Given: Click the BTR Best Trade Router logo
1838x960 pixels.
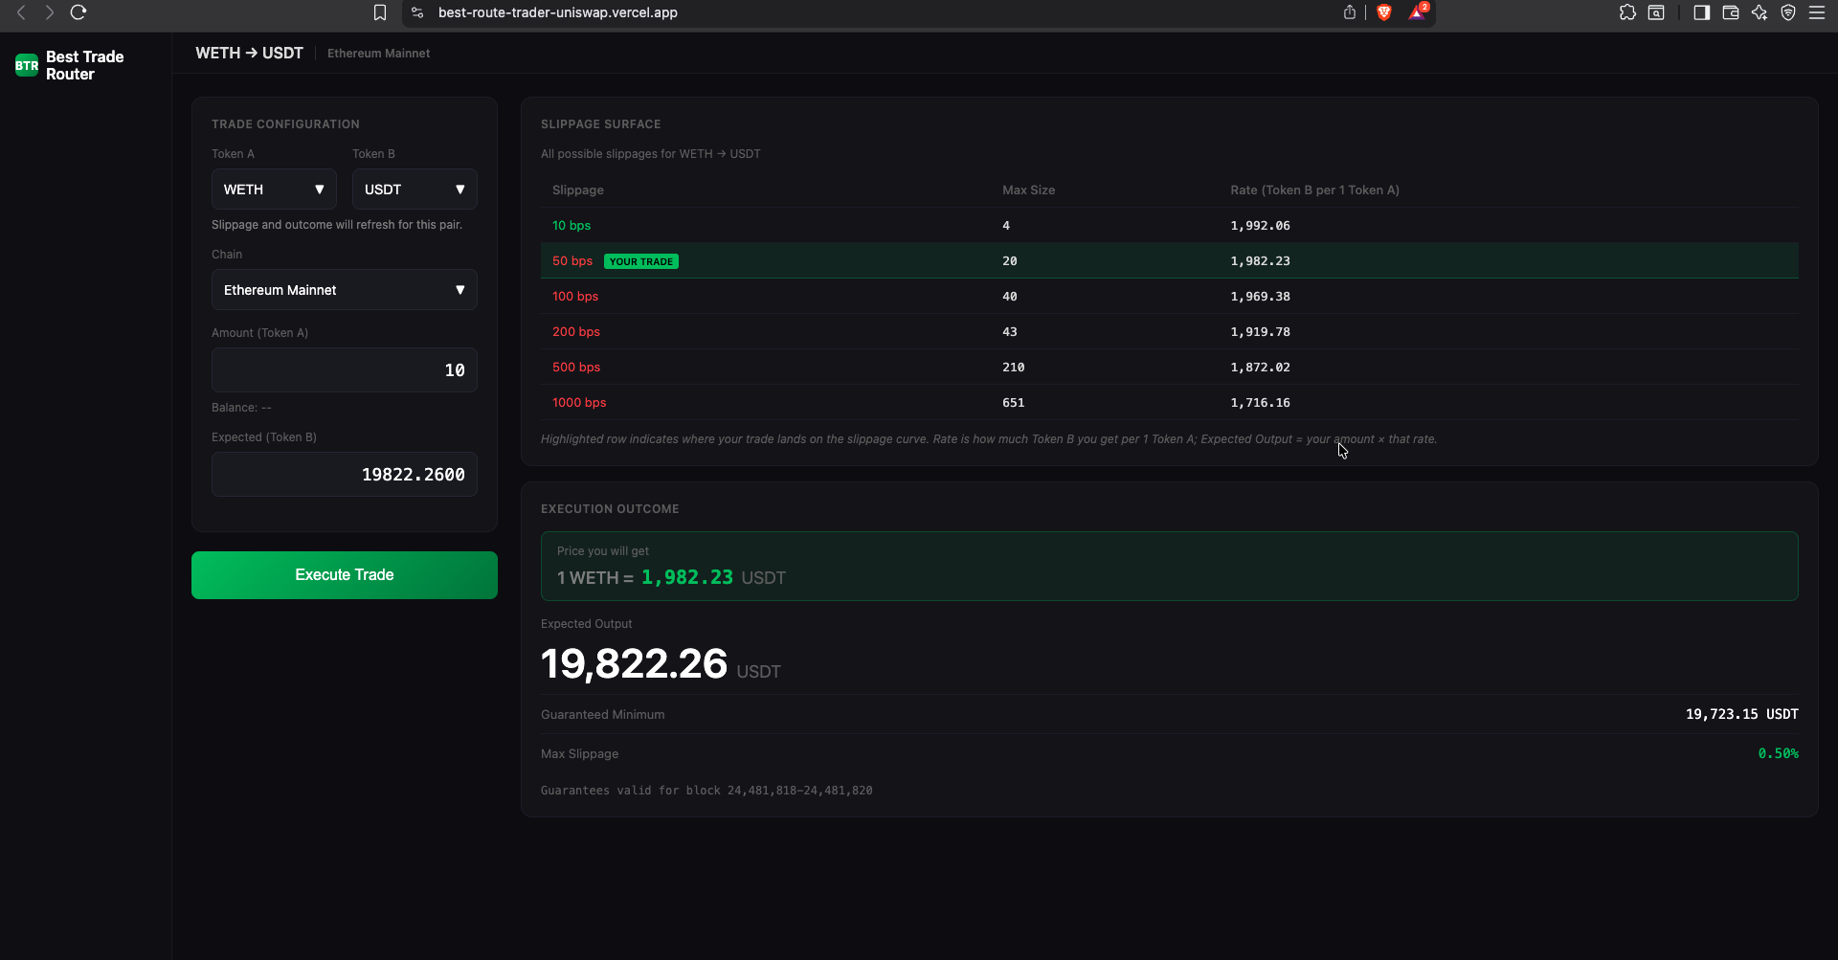Looking at the screenshot, I should point(26,64).
